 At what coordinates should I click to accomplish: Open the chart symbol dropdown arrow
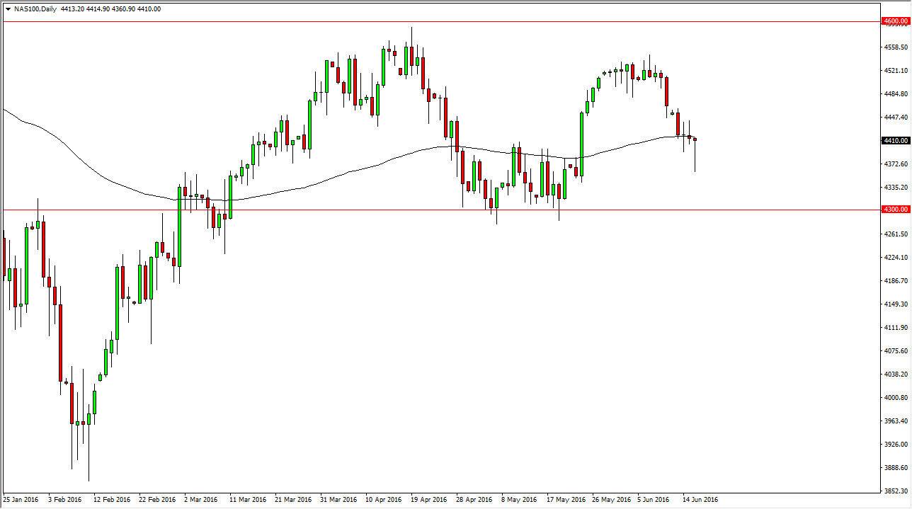[7, 9]
